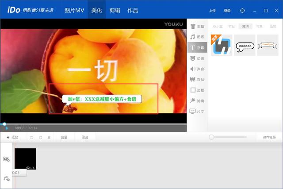
Task: Select the 动画 animation panel
Action: pyautogui.click(x=197, y=58)
